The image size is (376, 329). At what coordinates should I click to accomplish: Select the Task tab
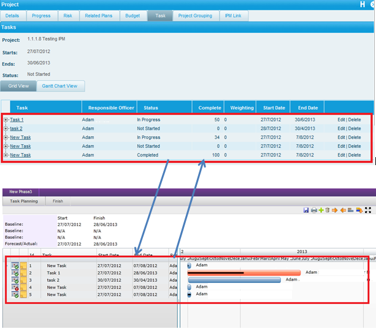[160, 16]
